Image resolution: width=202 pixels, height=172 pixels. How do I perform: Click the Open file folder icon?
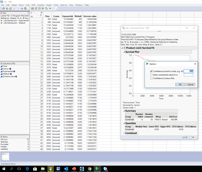tap(10, 9)
